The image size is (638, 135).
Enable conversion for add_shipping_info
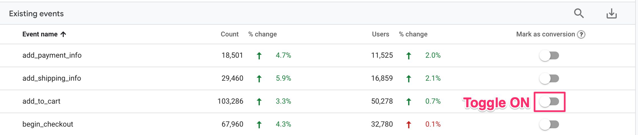tap(549, 78)
